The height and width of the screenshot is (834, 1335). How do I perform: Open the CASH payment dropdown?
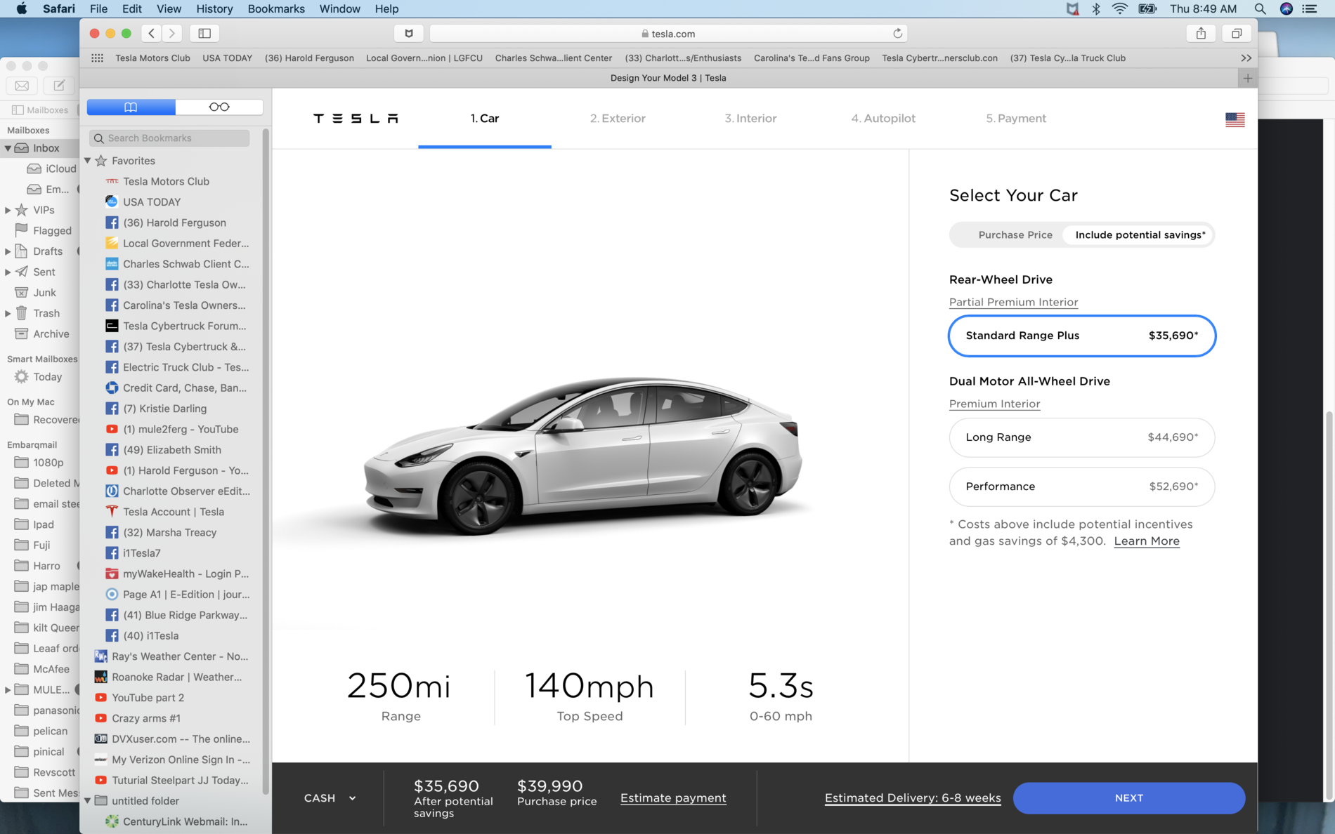pos(330,798)
